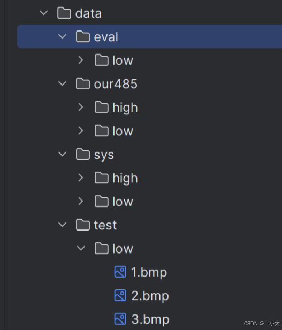
Task: Click the sys folder icon
Action: click(x=83, y=154)
